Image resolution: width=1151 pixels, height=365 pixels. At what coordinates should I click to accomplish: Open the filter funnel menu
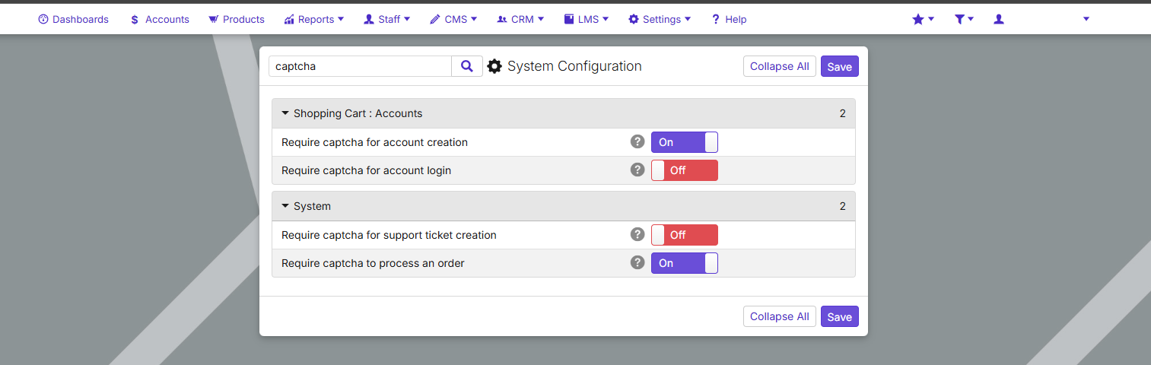click(x=964, y=19)
